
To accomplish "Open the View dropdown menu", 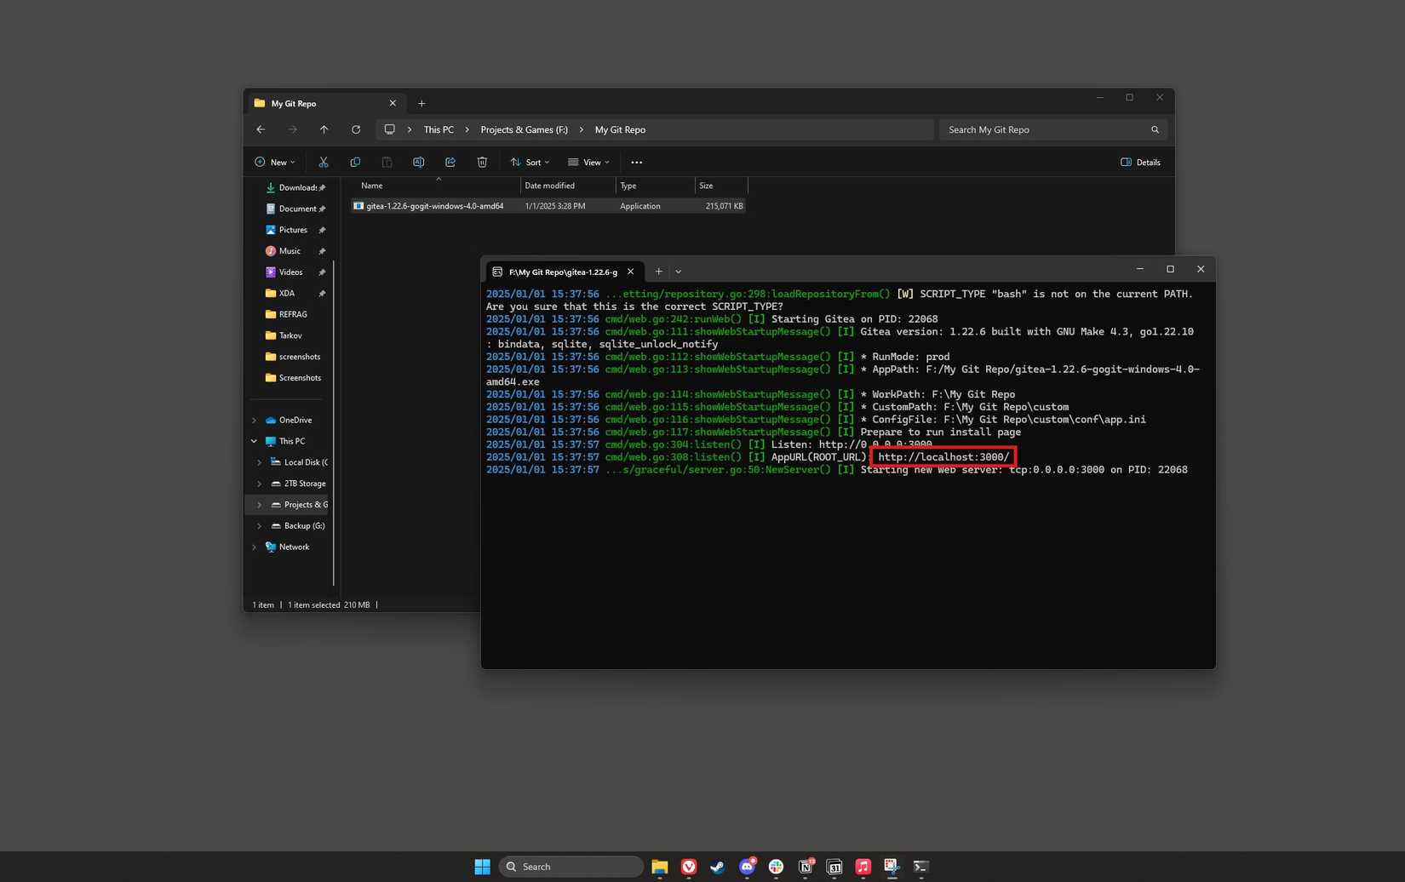I will point(588,162).
